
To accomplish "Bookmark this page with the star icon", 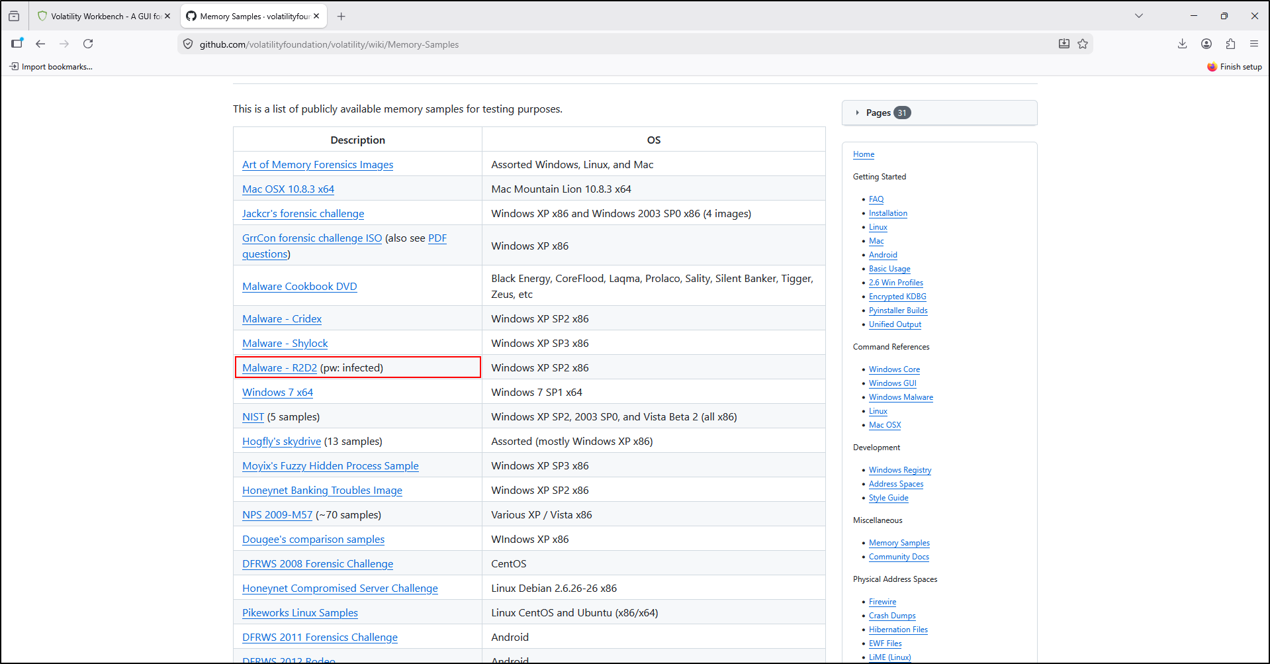I will (1083, 44).
